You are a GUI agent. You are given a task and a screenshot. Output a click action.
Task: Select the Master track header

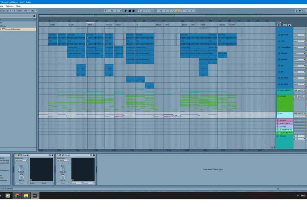point(284,141)
